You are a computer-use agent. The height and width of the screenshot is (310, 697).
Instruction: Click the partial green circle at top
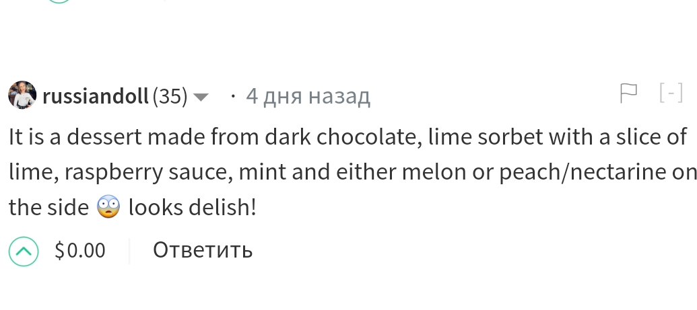pos(59,2)
